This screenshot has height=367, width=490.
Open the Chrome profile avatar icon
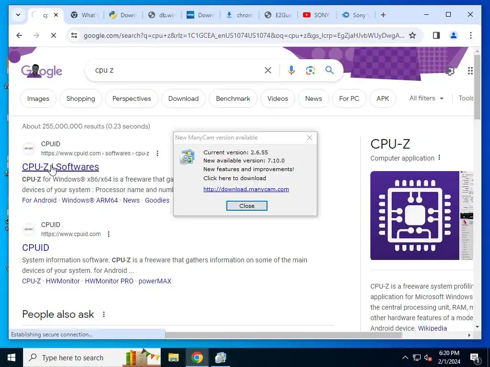click(454, 35)
